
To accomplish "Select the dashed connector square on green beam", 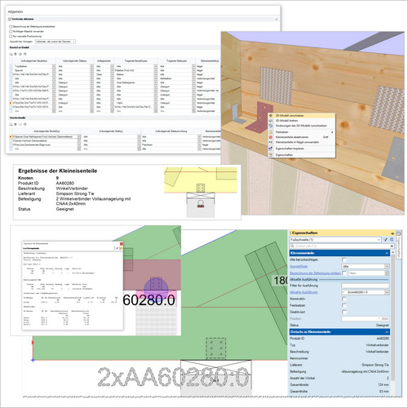I will point(215,348).
